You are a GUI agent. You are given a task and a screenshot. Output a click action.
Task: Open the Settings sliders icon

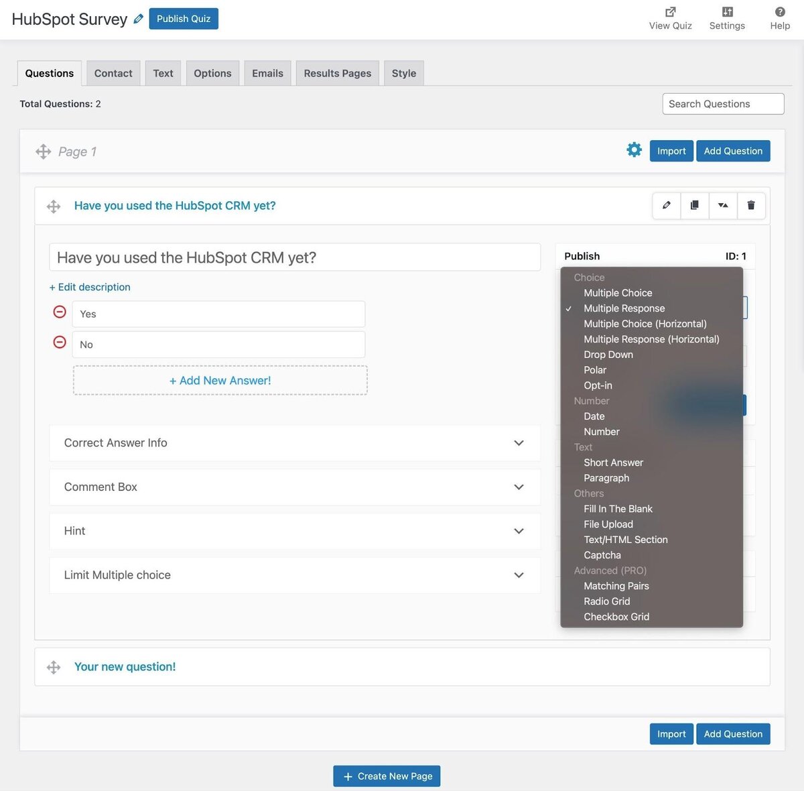(x=727, y=11)
